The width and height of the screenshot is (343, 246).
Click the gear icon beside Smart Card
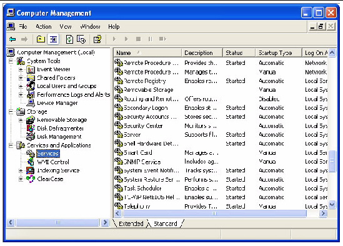[119, 152]
